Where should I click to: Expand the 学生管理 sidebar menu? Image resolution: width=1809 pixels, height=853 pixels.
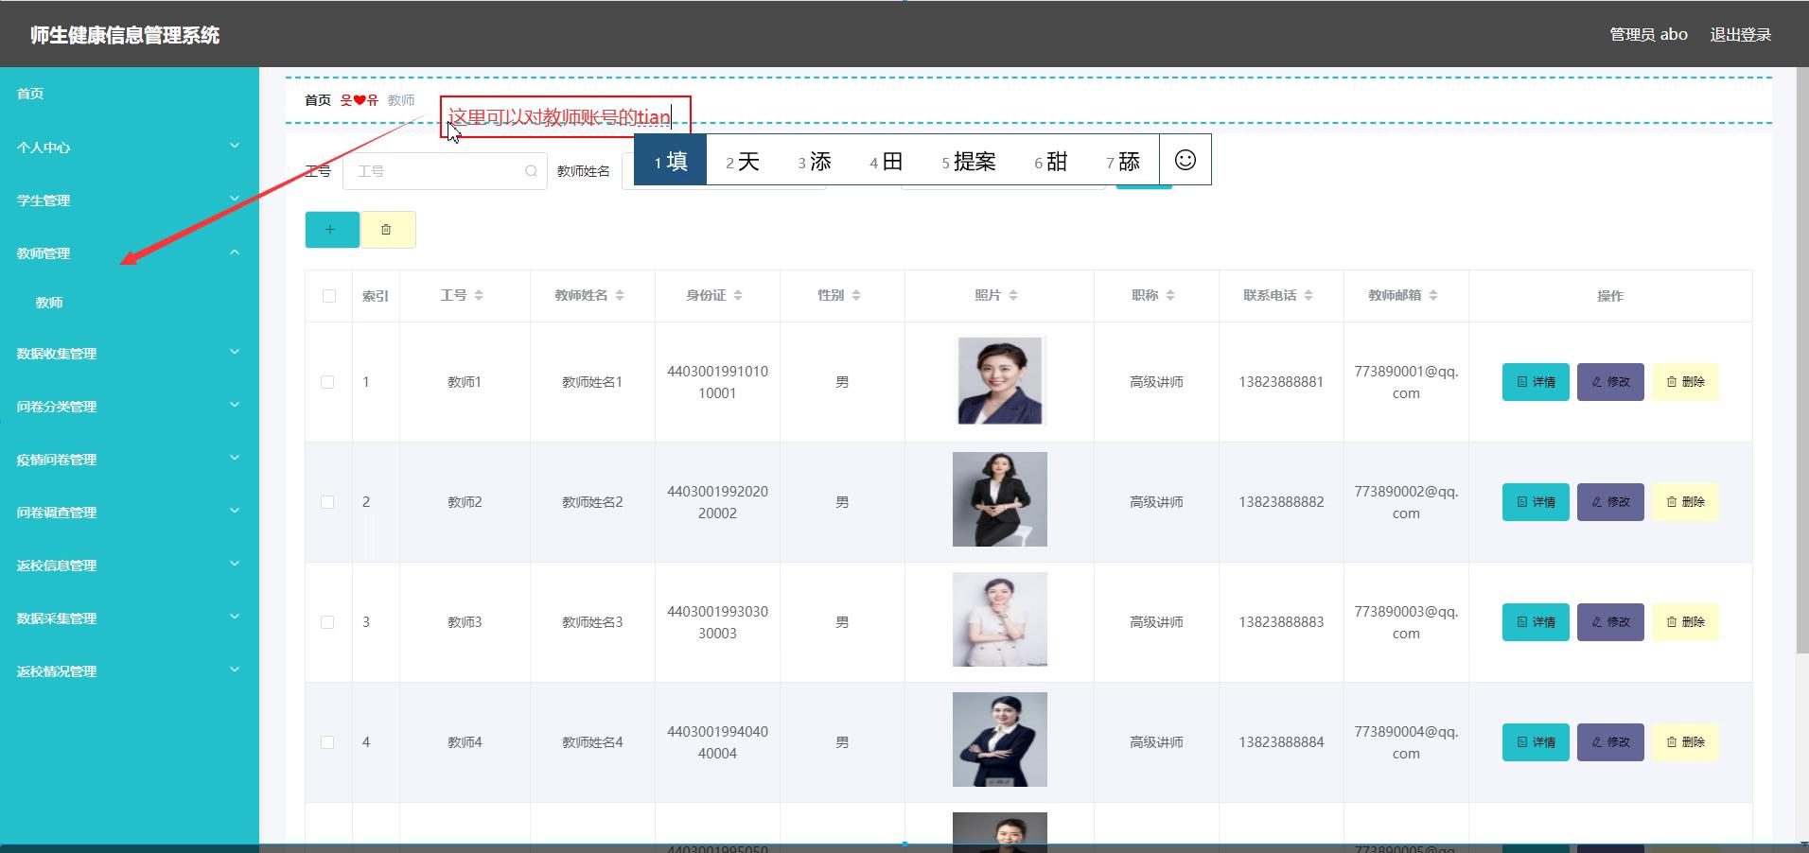[x=129, y=200]
